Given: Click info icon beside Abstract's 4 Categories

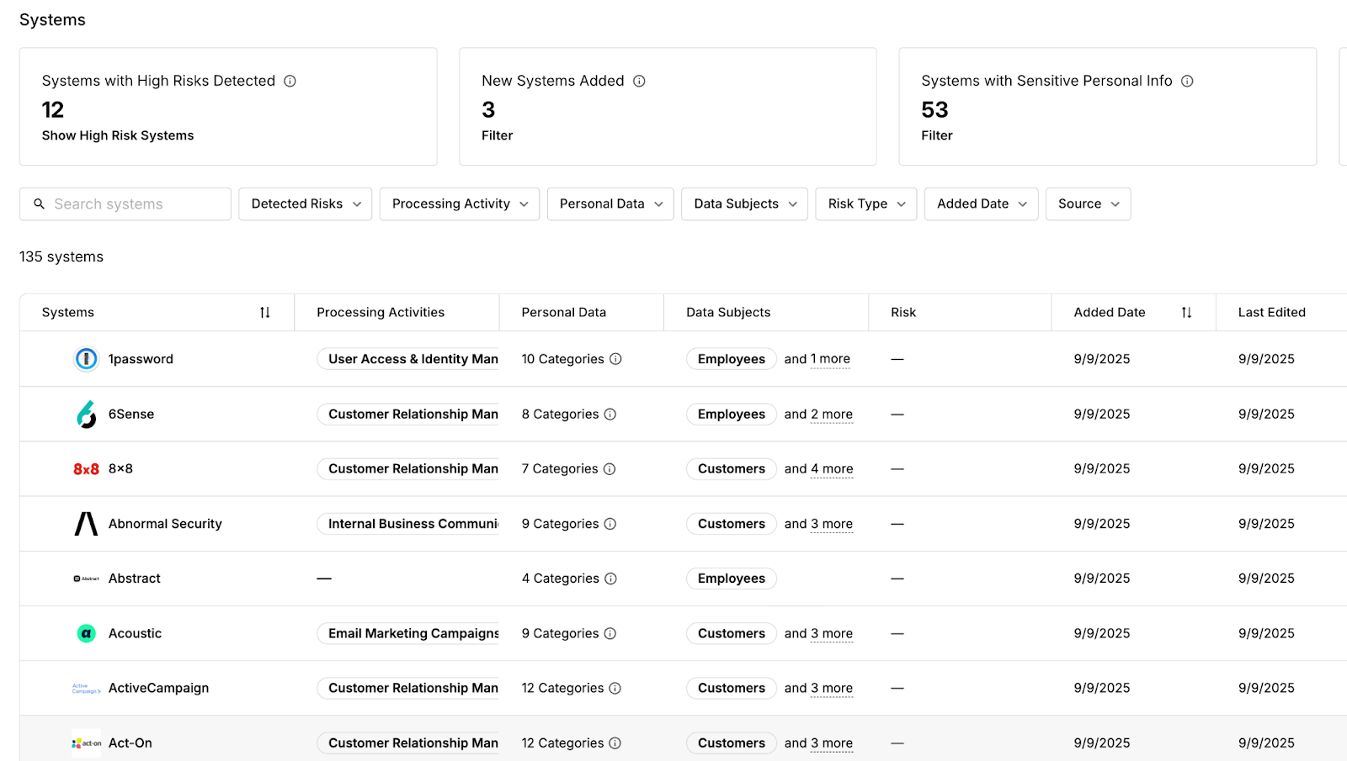Looking at the screenshot, I should [x=611, y=579].
